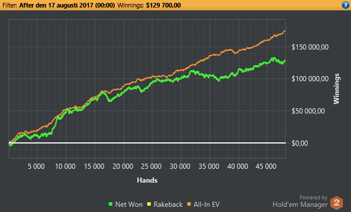Click the 45 000 hands axis tick
This screenshot has height=212, width=351.
point(266,166)
